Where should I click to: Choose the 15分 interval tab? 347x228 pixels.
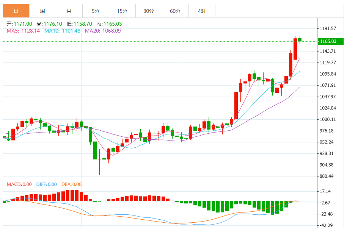click(122, 11)
